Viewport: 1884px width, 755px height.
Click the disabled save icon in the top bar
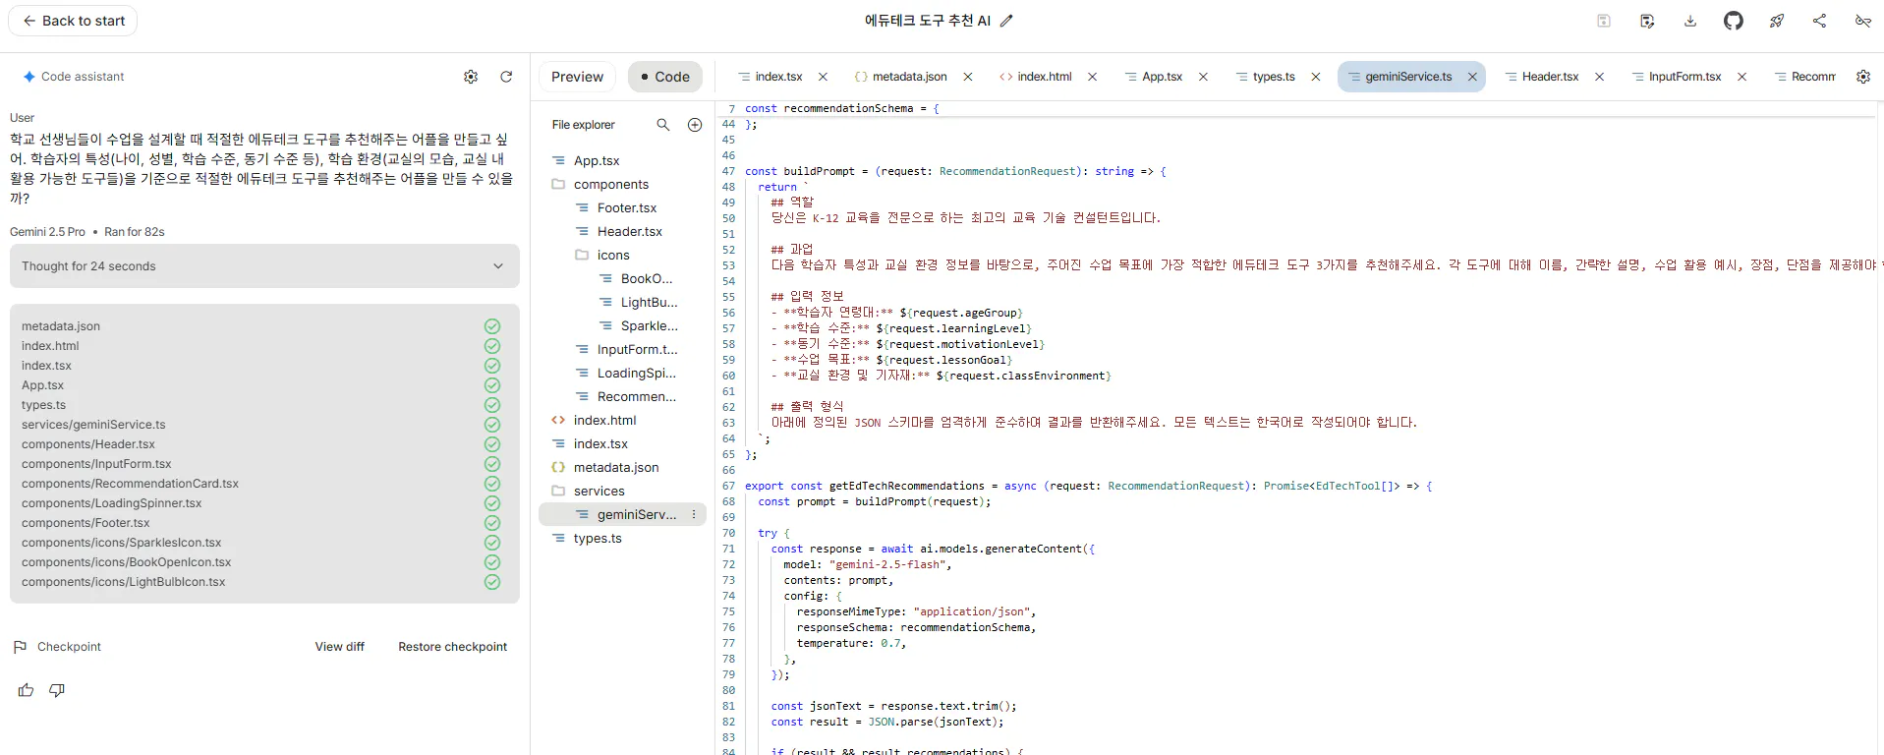pyautogui.click(x=1604, y=21)
